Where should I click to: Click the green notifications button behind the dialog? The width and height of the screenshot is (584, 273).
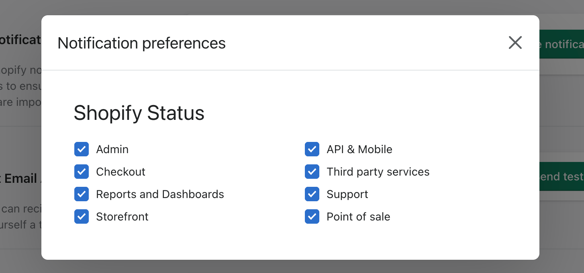pos(562,44)
